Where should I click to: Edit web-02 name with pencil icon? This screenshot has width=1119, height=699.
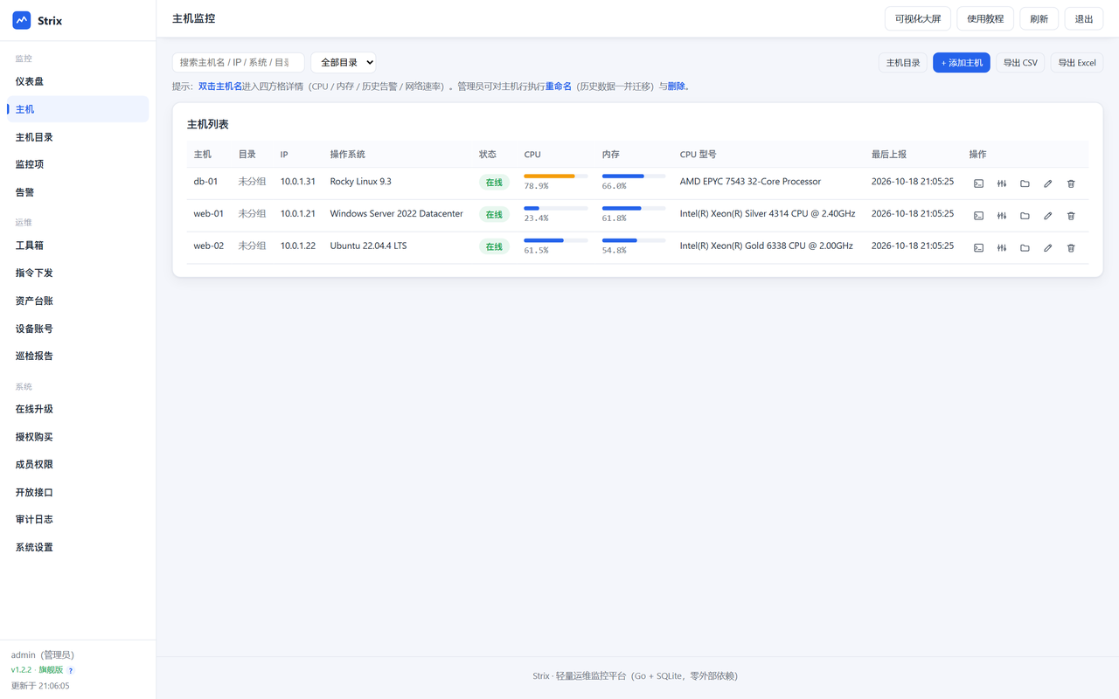tap(1048, 248)
